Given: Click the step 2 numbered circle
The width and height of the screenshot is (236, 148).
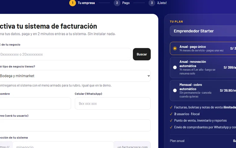Looking at the screenshot, I should pos(117,3).
